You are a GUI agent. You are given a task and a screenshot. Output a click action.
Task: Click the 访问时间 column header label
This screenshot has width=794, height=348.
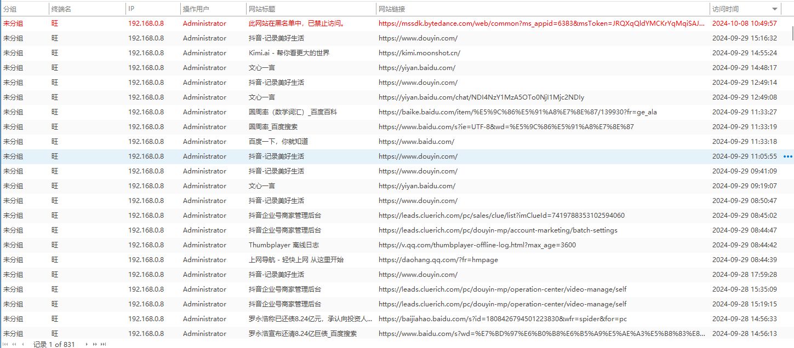point(726,9)
